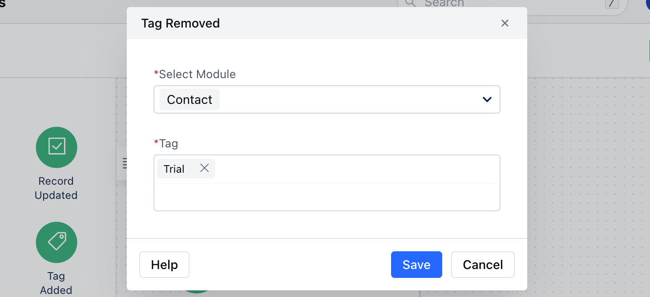Close the Tag Removed dialog
Viewport: 650px width, 297px height.
pos(505,23)
